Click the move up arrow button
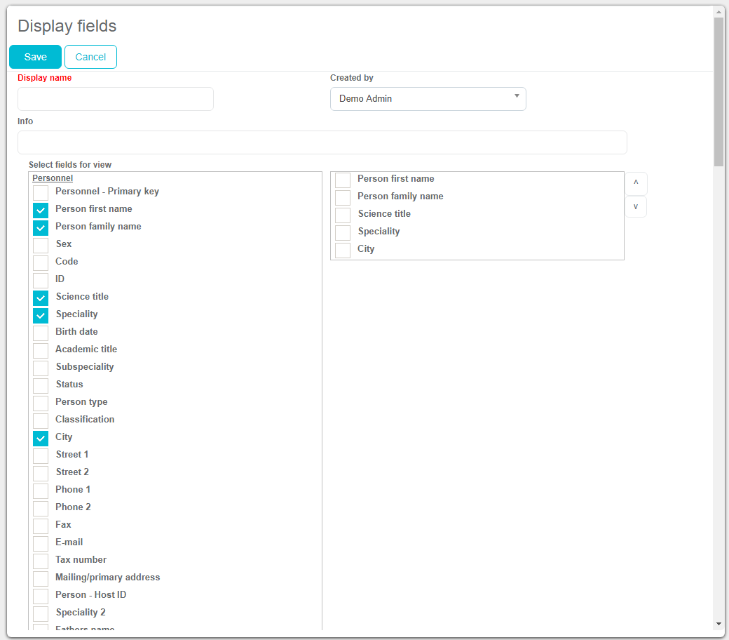 (636, 183)
